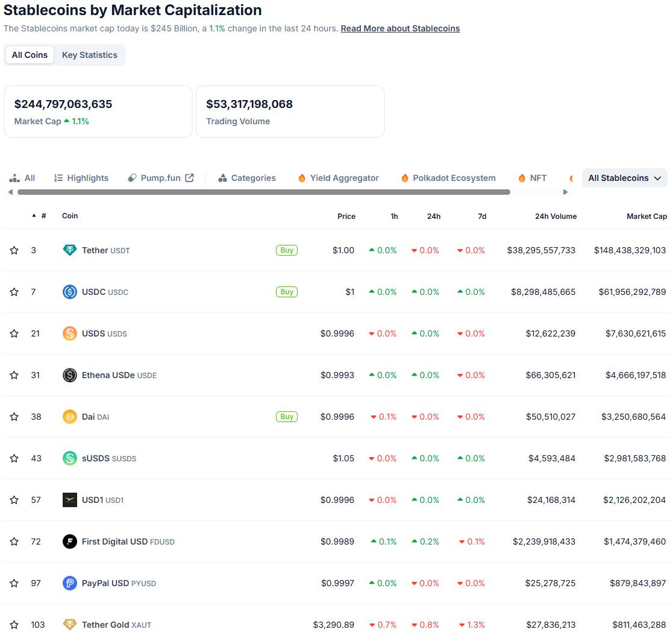Screen dimensions: 670x638
Task: Sort table by 24h Volume column
Action: 556,216
